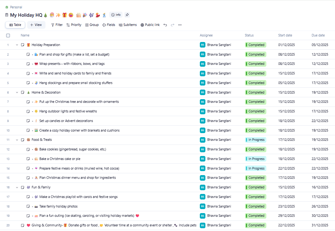The width and height of the screenshot is (335, 231).
Task: Click task icon box for Holiday Preparation
Action: 23,45
